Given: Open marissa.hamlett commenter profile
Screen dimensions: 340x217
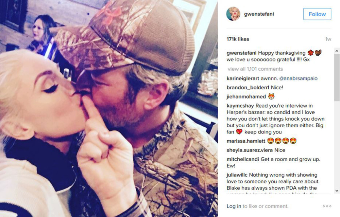Looking at the screenshot, I should tap(246, 141).
